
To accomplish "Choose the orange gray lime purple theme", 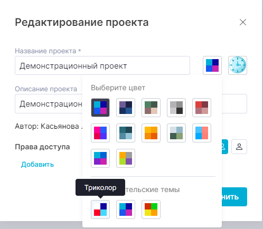I will click(x=126, y=158).
